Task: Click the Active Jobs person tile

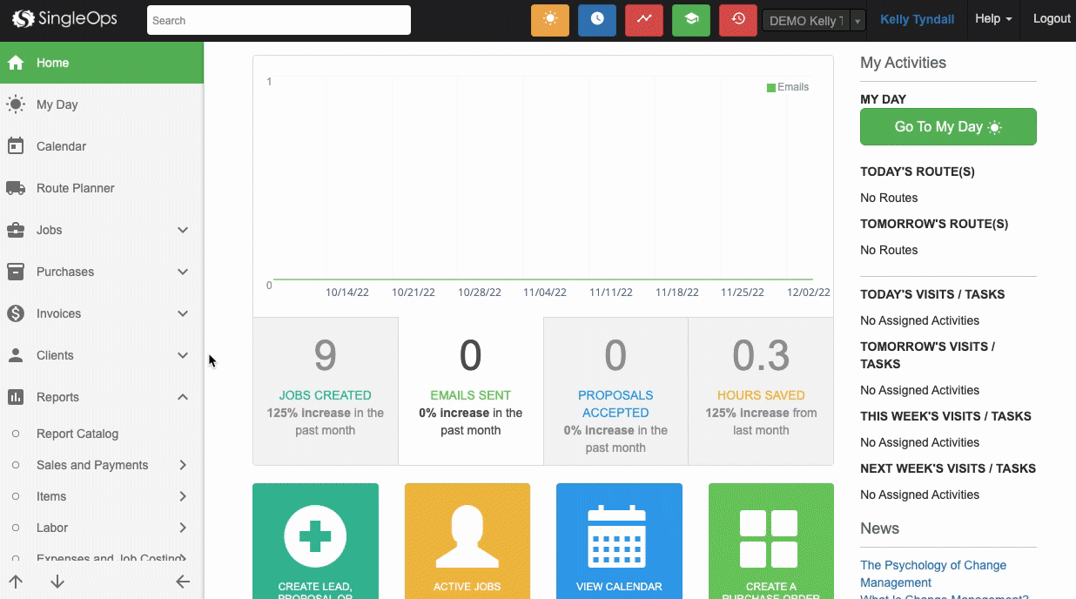Action: (467, 541)
